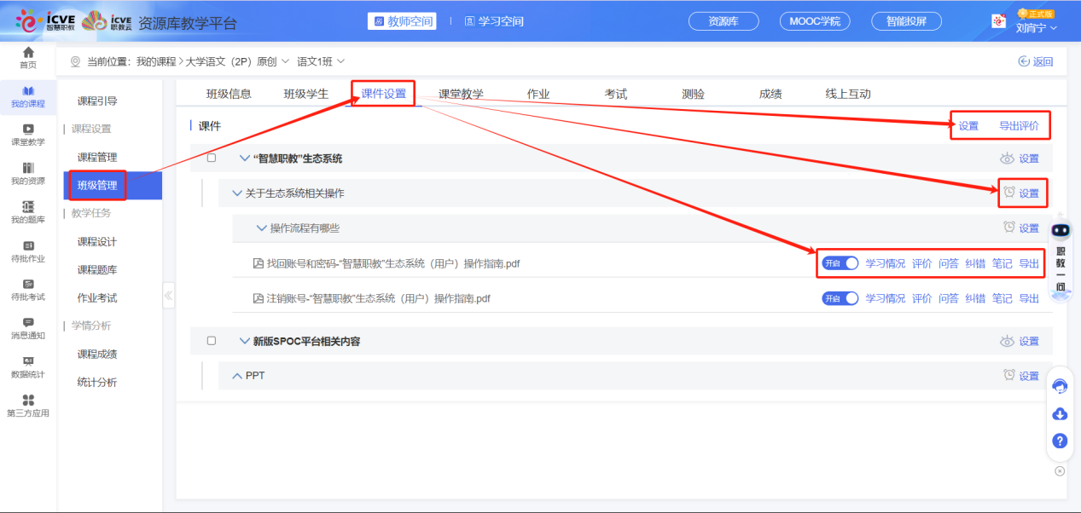Open the floating help question mark icon

tap(1060, 441)
